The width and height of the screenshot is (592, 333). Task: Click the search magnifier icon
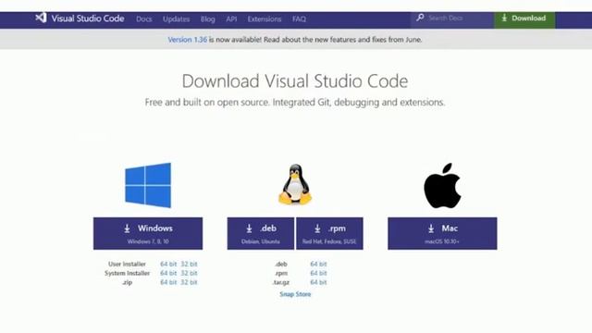pos(420,18)
